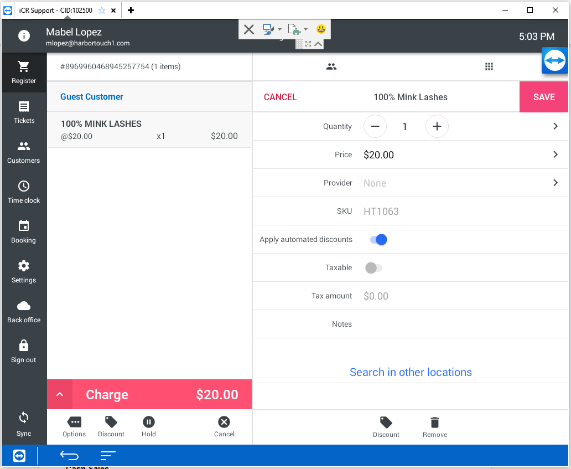The image size is (571, 469).
Task: Open the Price row chevron
Action: (x=556, y=155)
